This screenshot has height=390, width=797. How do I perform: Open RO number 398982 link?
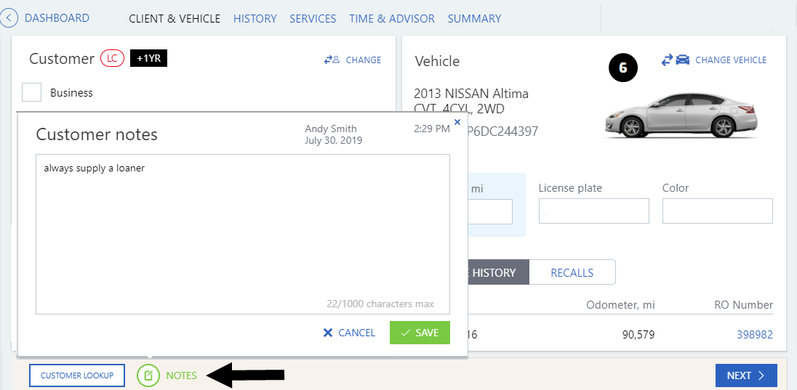[754, 334]
